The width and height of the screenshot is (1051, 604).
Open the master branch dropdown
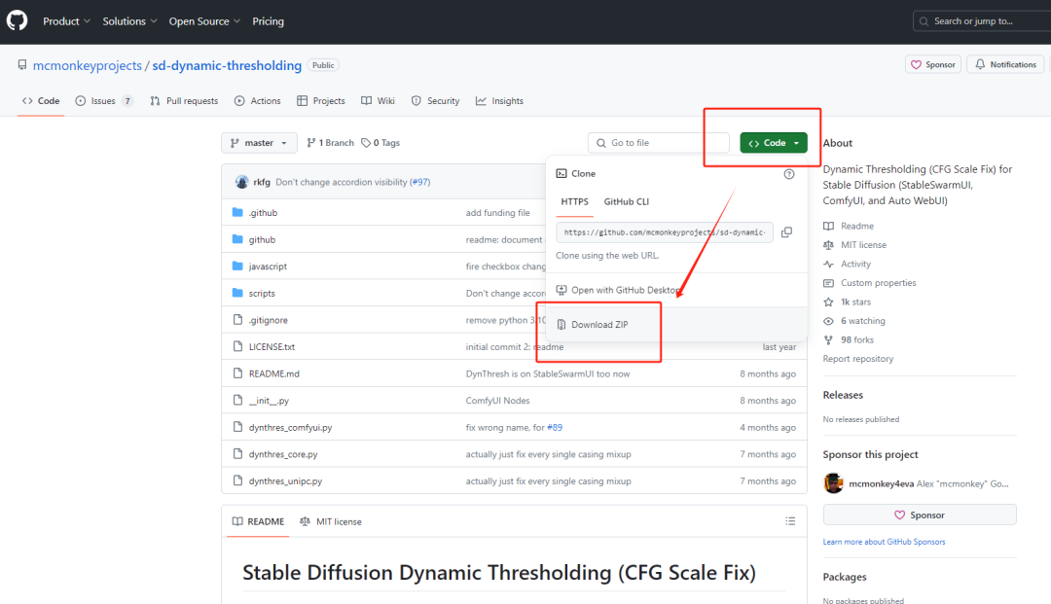point(260,143)
